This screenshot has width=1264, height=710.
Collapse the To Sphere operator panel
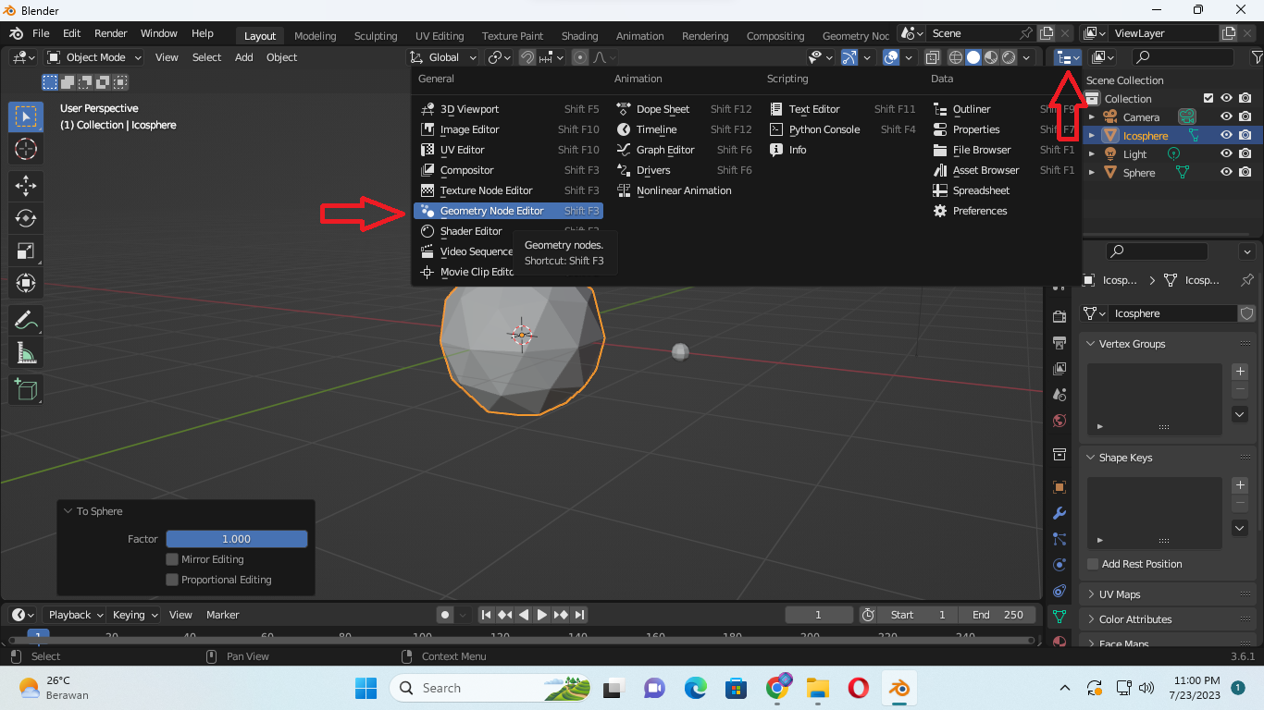pyautogui.click(x=68, y=511)
